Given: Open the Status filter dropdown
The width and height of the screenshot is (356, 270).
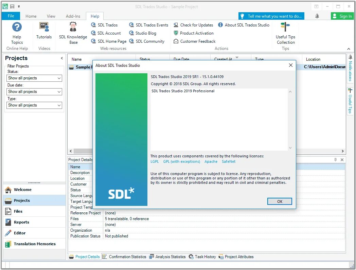Looking at the screenshot, I should point(34,78).
